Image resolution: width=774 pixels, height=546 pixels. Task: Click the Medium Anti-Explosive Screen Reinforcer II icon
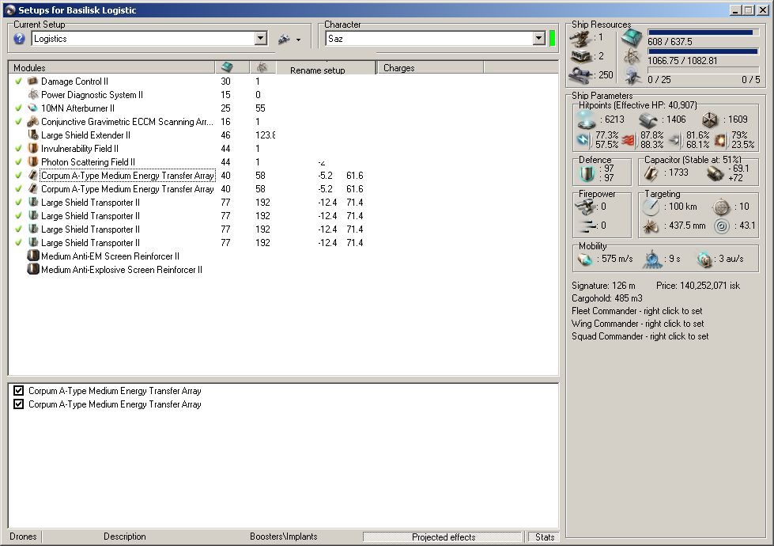[x=32, y=269]
